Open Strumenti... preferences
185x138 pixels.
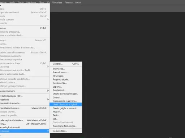66,76
